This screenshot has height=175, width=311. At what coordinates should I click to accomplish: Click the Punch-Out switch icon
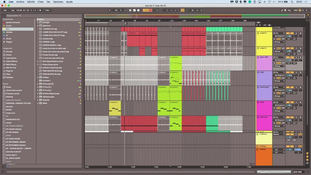(x=186, y=10)
